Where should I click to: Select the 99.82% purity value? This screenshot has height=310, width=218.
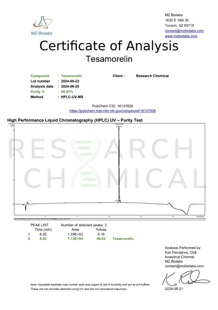[x=67, y=92]
